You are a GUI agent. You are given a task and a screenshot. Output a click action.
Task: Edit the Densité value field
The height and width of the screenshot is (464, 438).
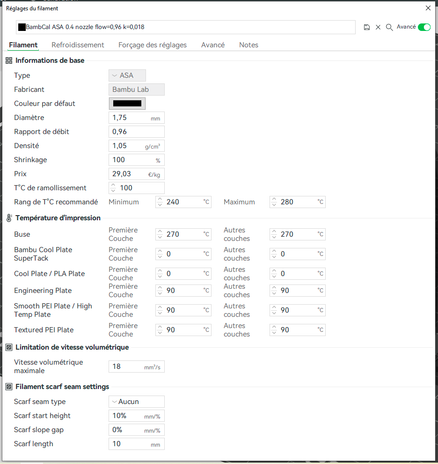click(137, 146)
